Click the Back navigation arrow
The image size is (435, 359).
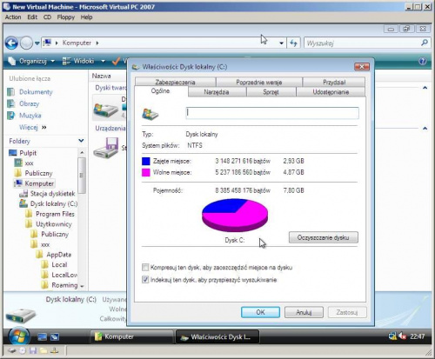(11, 43)
